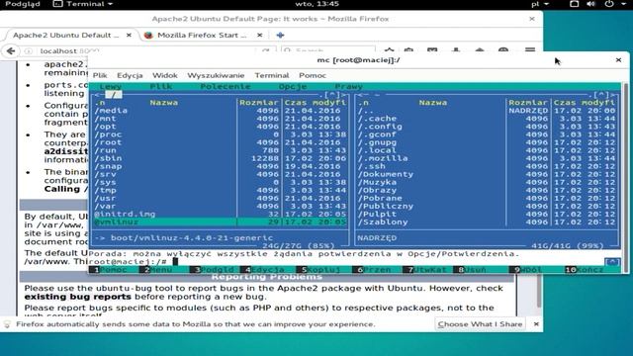
Task: Open Podgląd activities overview
Action: (x=23, y=4)
